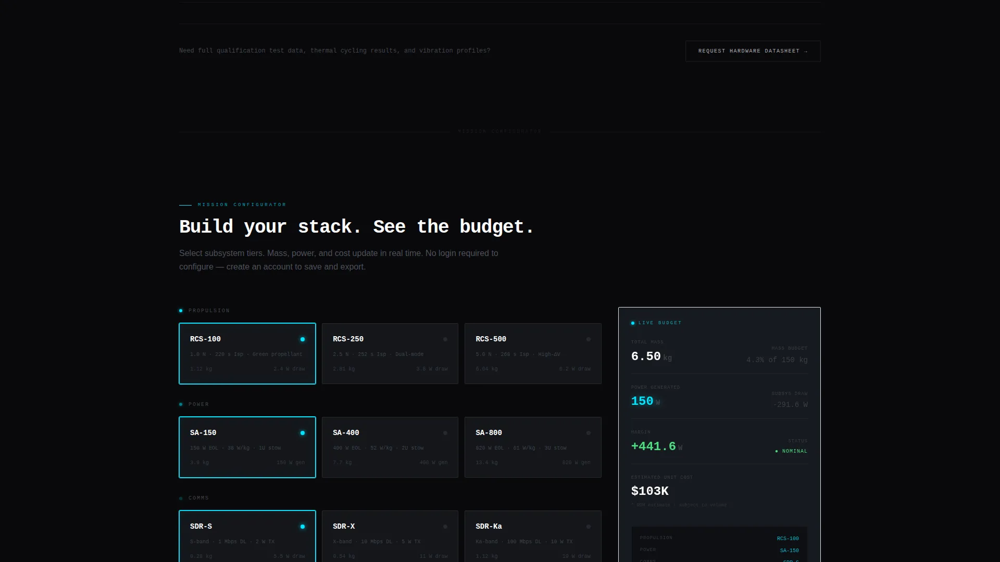Click '2.5 N · 252 s Isp · Dual-mode' spec
The height and width of the screenshot is (562, 1000).
pos(378,354)
